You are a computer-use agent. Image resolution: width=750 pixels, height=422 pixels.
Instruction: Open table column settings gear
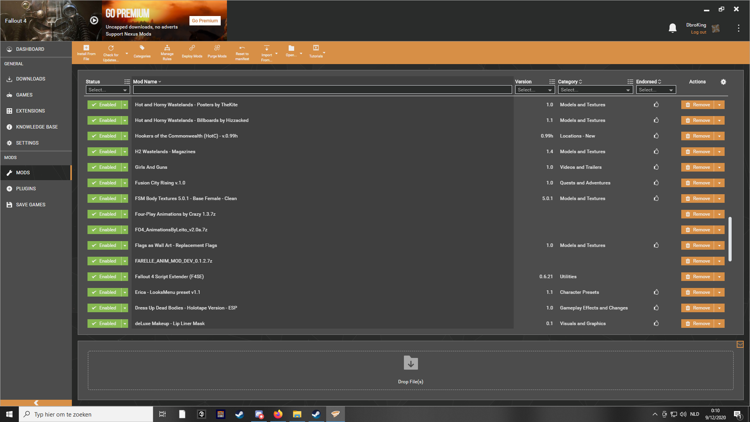[x=723, y=82]
